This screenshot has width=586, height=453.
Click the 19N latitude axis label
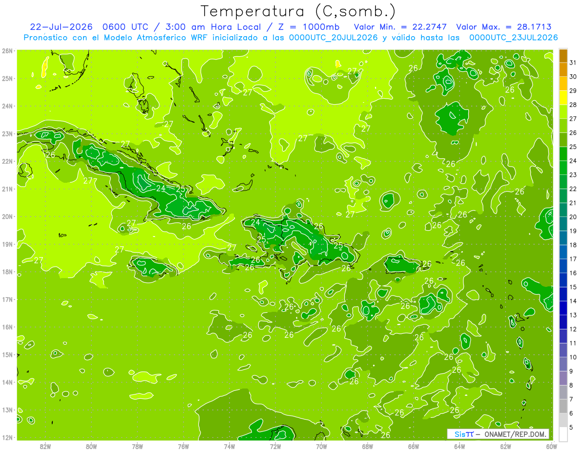click(7, 244)
